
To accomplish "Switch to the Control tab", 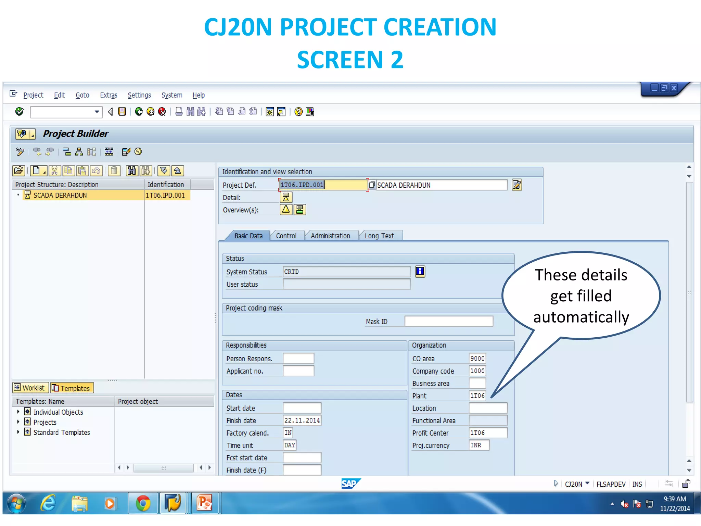I will tap(286, 236).
